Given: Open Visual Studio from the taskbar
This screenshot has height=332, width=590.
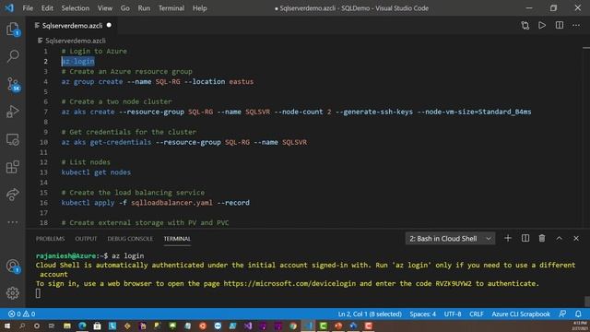Looking at the screenshot, I should [248, 326].
